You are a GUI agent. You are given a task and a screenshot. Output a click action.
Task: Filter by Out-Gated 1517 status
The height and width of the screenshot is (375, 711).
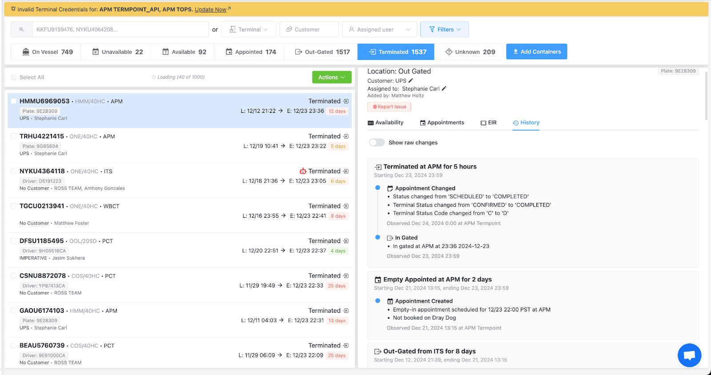tap(321, 52)
